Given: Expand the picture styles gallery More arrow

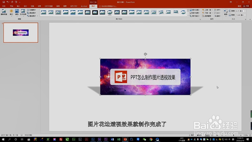Looking at the screenshot, I should 188,16.
